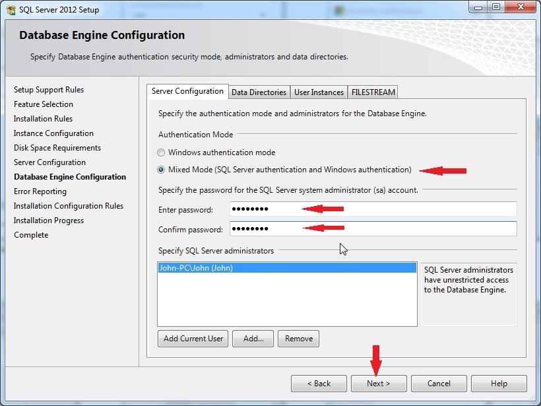The width and height of the screenshot is (541, 406).
Task: Switch to the Data Directories tab
Action: coord(259,92)
